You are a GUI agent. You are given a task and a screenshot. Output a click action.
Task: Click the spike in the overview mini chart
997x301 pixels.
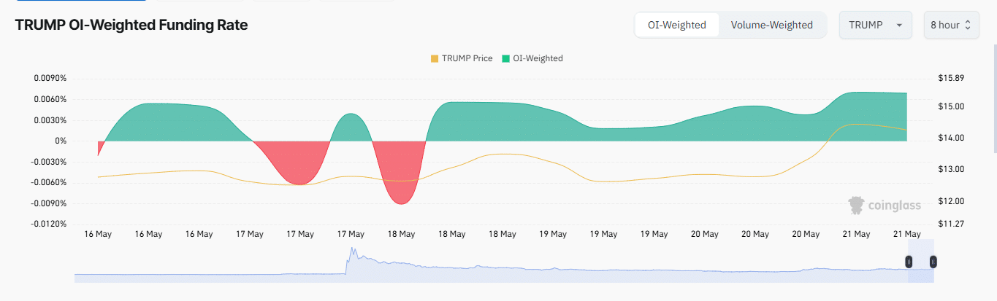(x=351, y=253)
